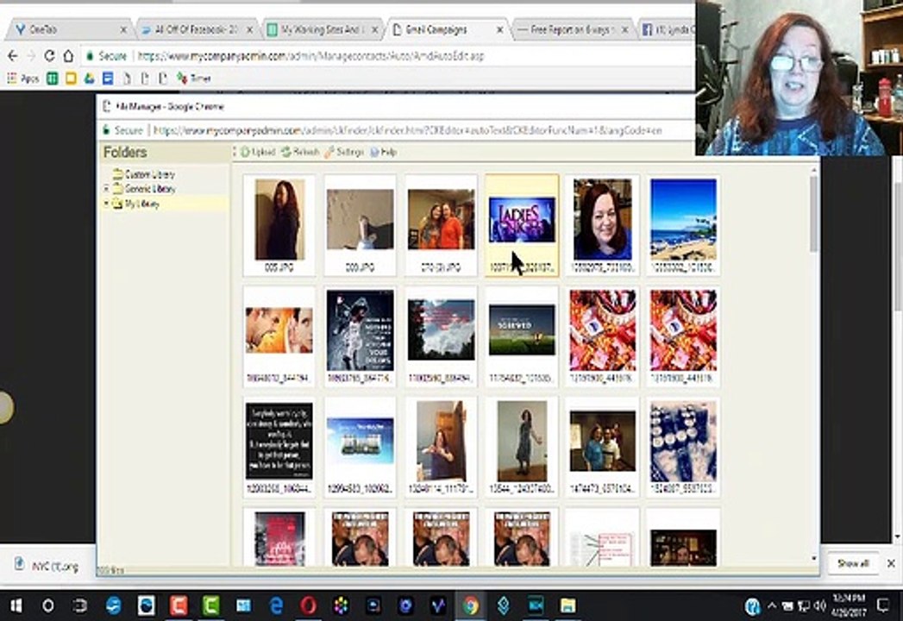Switch to the Free Report on 6 ways tab
This screenshot has height=621, width=903.
[572, 28]
